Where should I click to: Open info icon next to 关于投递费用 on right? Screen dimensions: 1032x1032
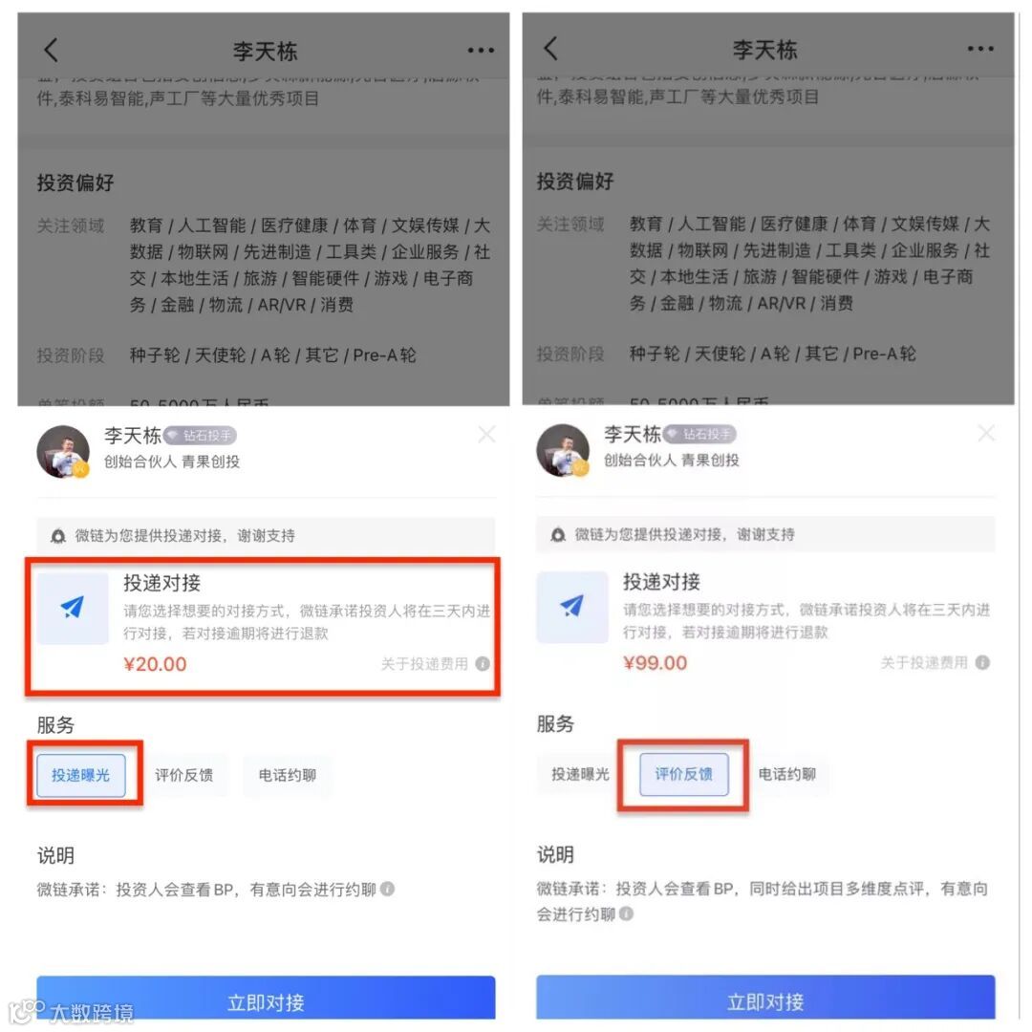tap(982, 662)
